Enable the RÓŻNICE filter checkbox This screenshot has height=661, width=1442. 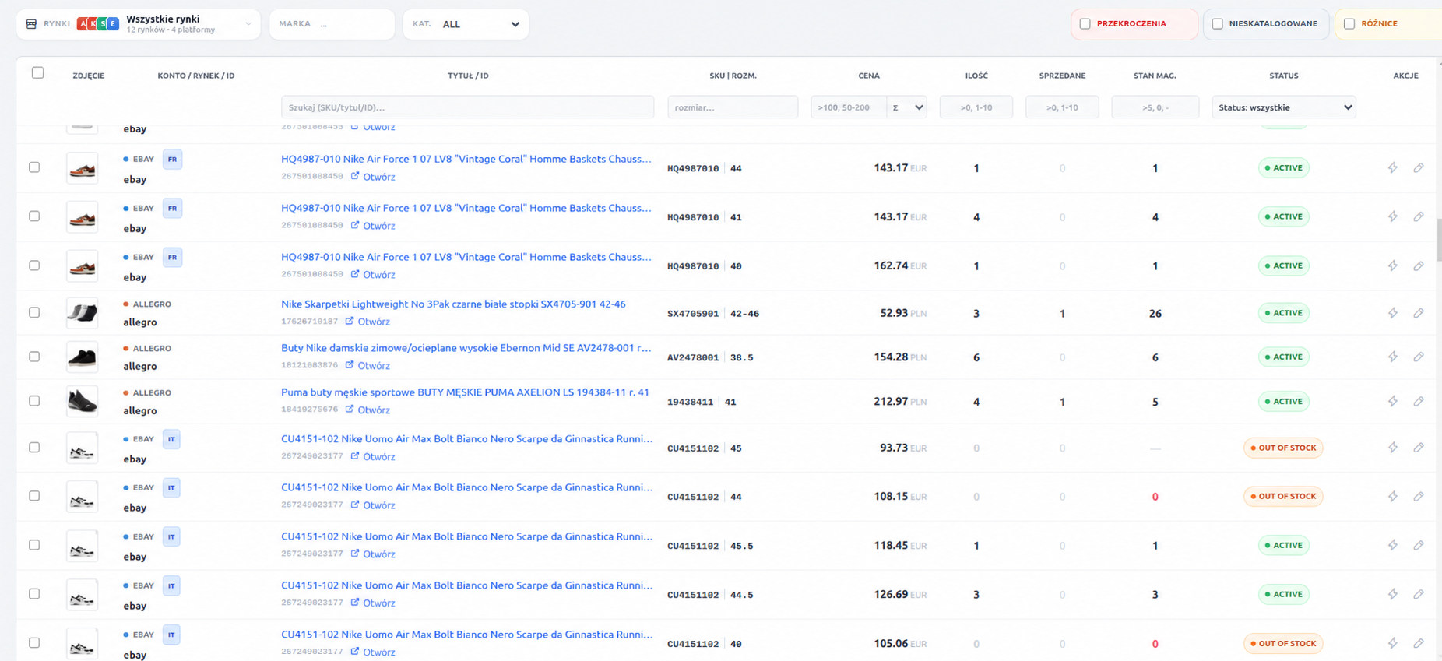pos(1349,23)
